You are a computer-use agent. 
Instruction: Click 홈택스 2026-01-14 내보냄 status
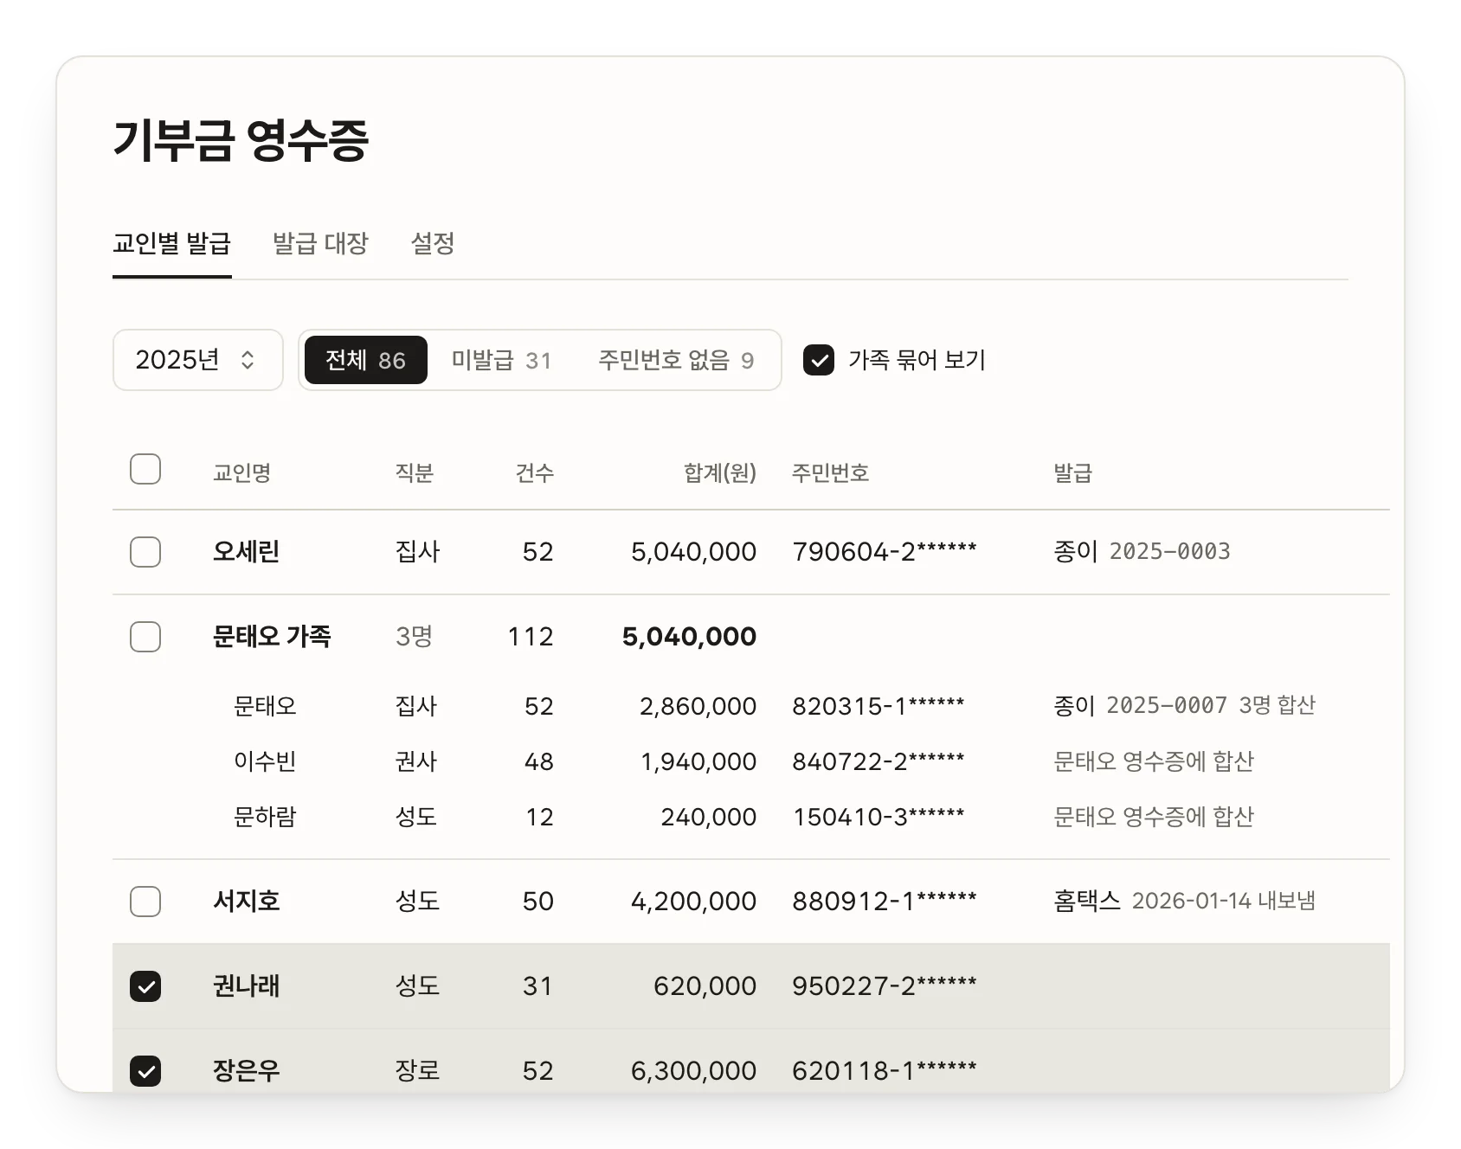pyautogui.click(x=1184, y=901)
